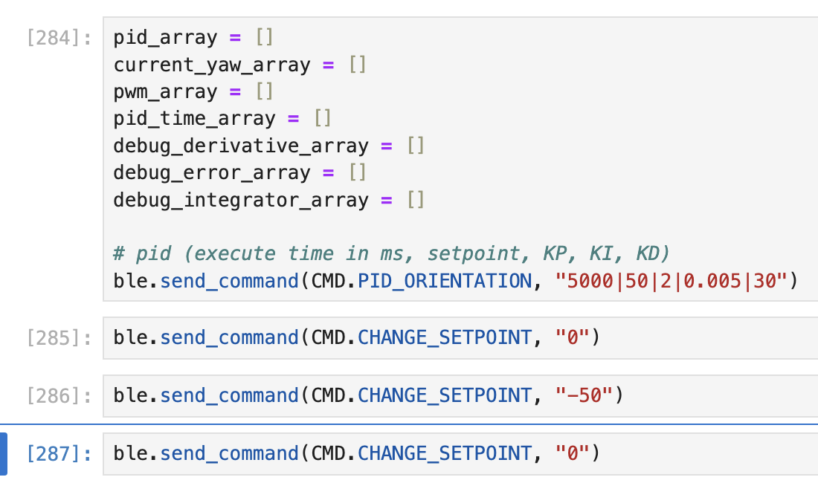
Task: Place cursor in debug_integrator_array line
Action: tap(268, 200)
